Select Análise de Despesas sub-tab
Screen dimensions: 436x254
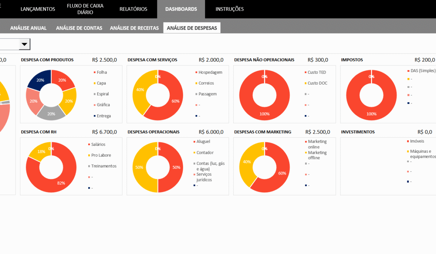coord(192,28)
